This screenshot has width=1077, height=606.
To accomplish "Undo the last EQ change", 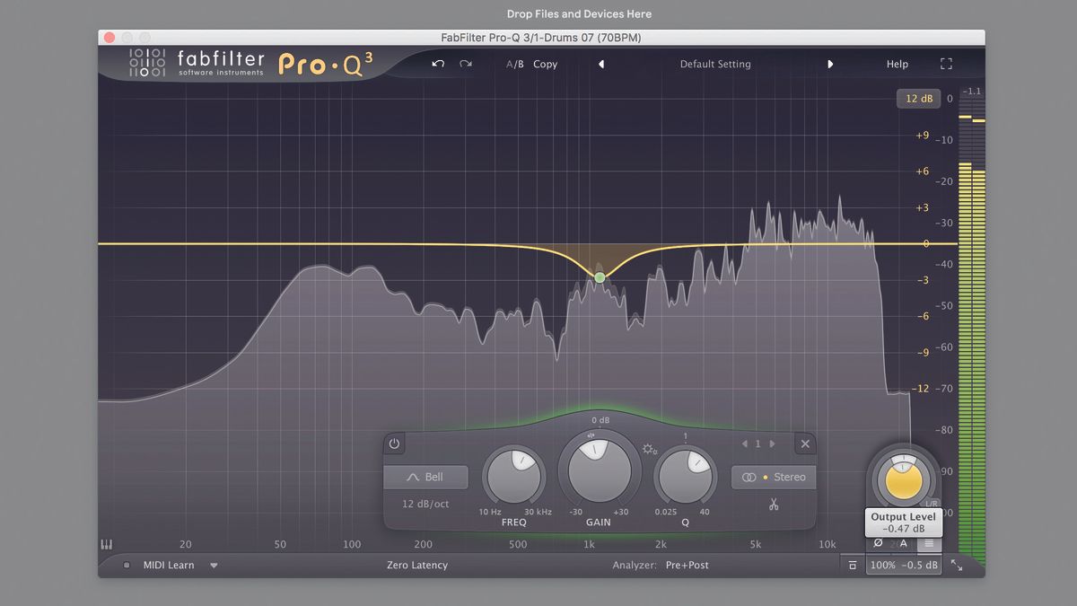I will coord(439,64).
